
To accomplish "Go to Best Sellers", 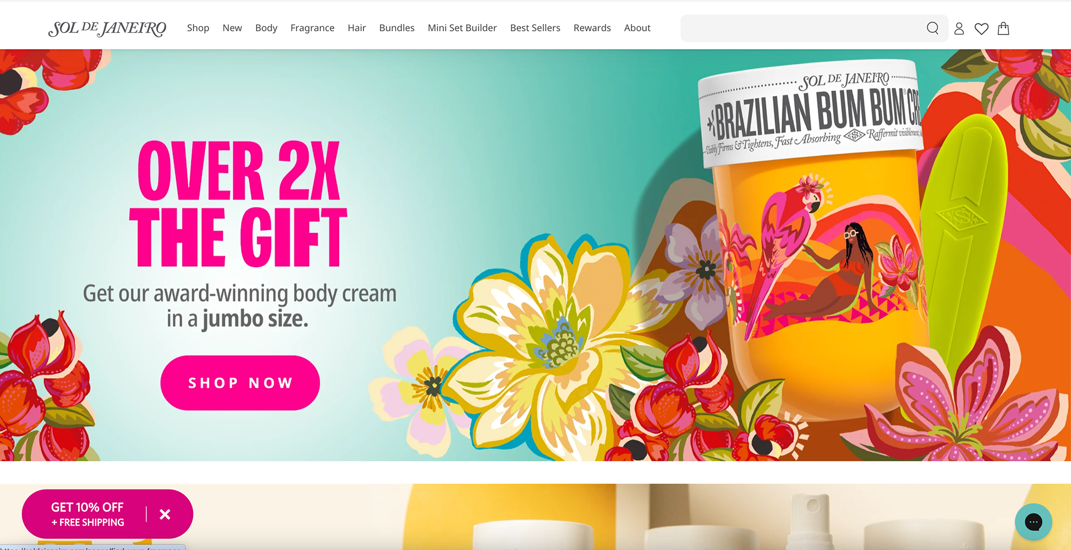I will (535, 28).
